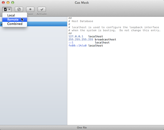Choose Combined from the dropdown menu
The width and height of the screenshot is (164, 130).
pyautogui.click(x=15, y=24)
